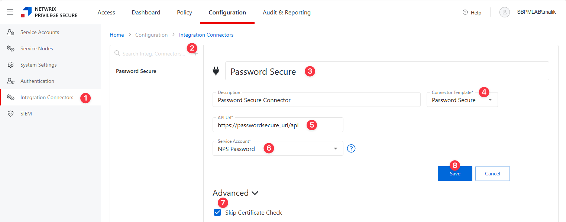
Task: Click the API Url input field
Action: coord(260,125)
